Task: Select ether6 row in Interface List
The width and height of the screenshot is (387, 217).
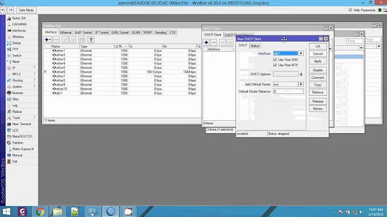Action: pos(122,72)
